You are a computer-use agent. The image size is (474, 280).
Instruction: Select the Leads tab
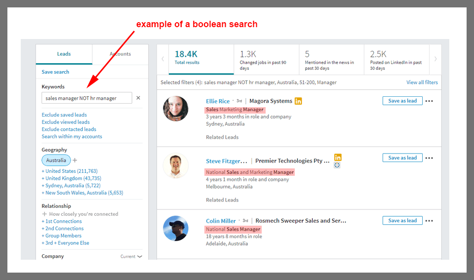pos(64,54)
